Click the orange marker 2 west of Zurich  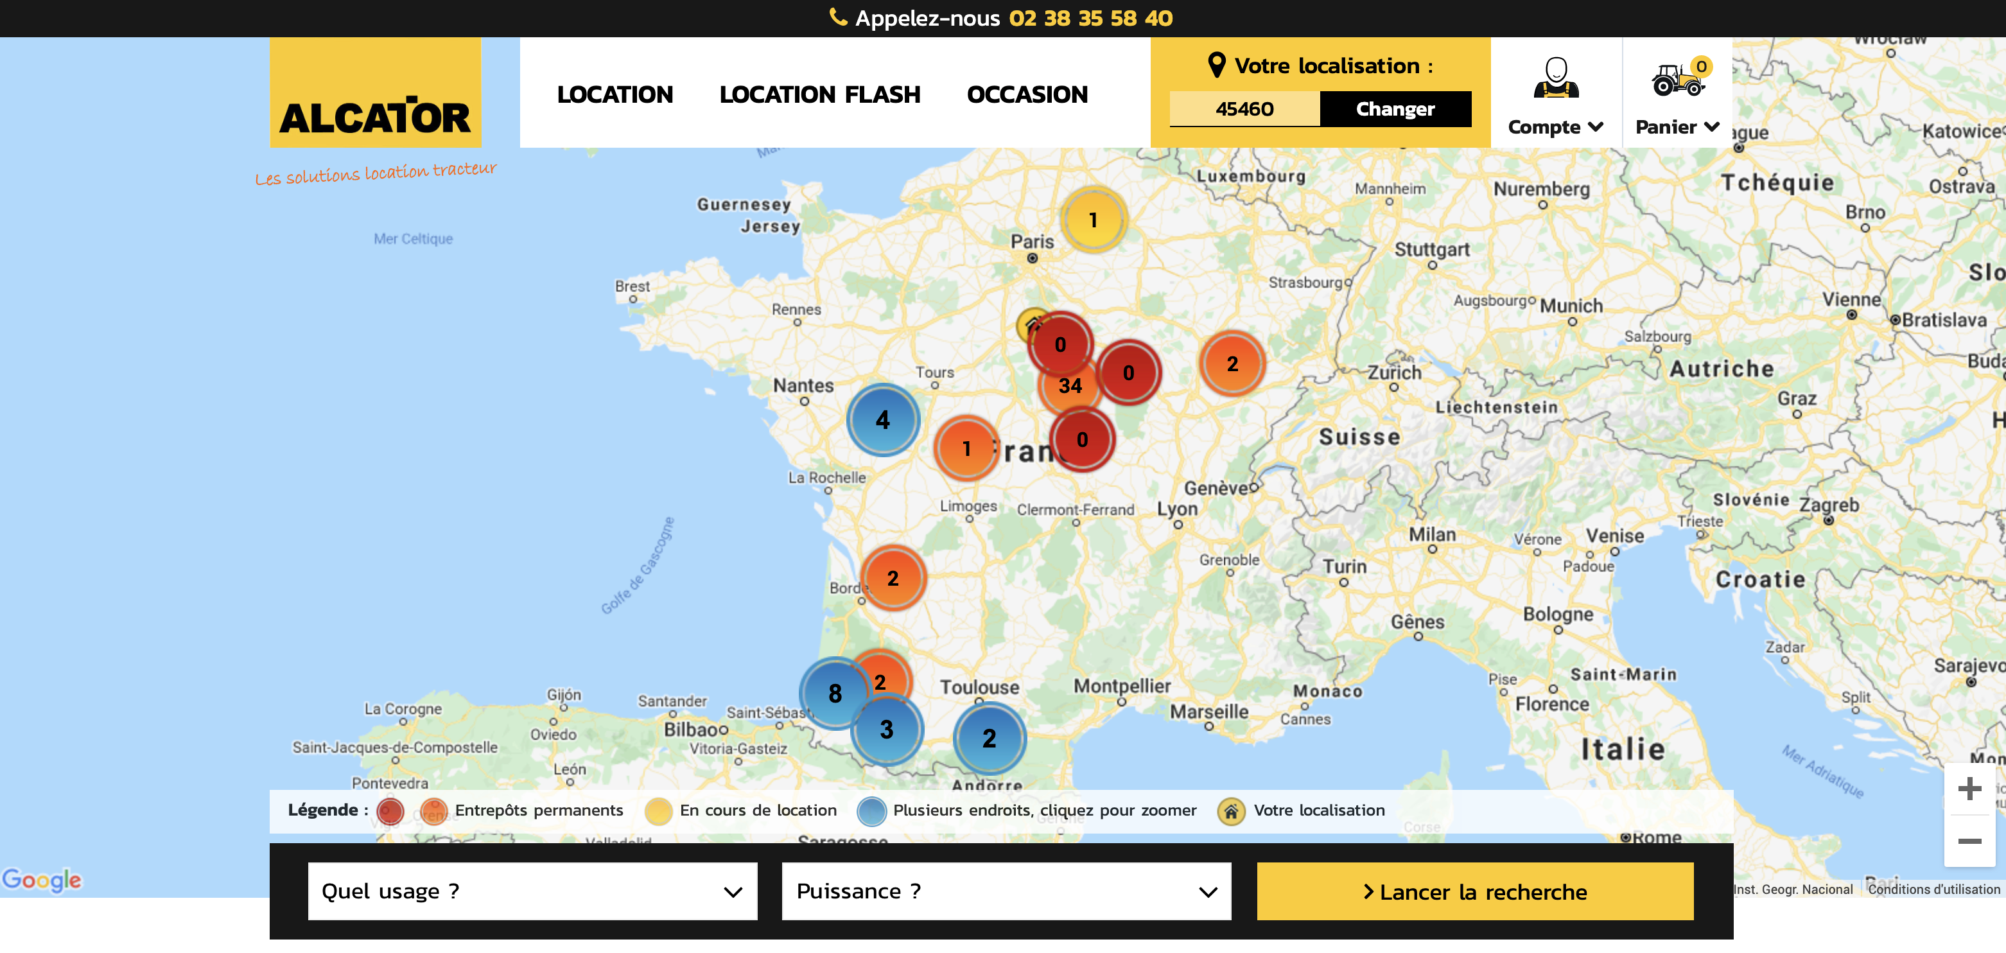pos(1232,363)
